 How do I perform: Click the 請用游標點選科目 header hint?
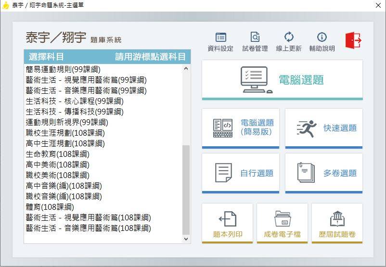pyautogui.click(x=150, y=57)
